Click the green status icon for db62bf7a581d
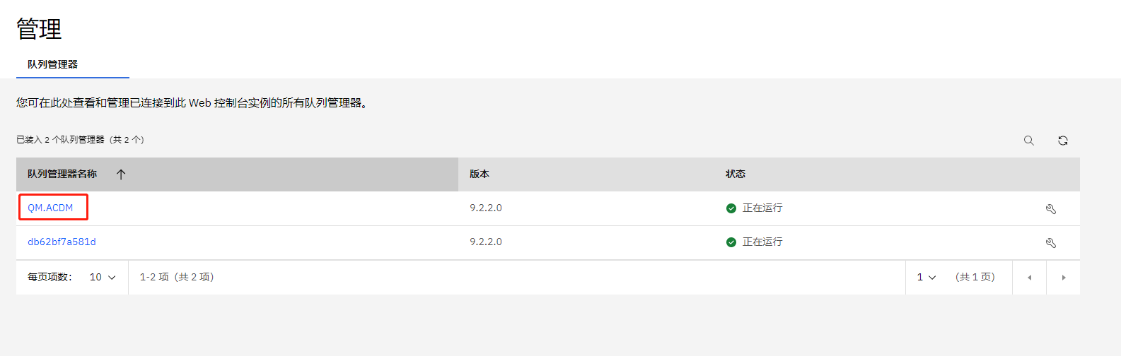Screen dimensions: 1121x356 coord(731,242)
